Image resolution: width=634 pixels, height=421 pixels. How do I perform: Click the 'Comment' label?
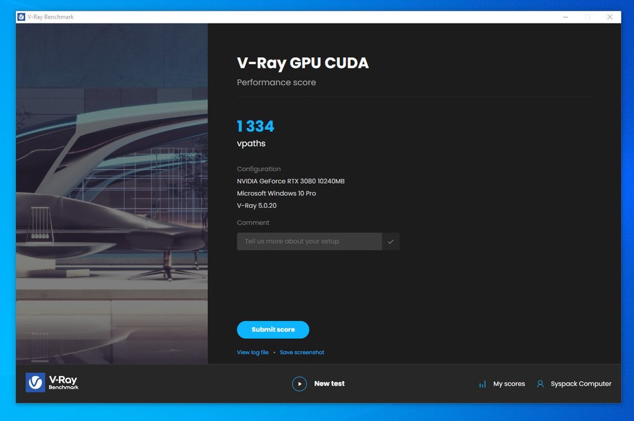click(x=253, y=223)
